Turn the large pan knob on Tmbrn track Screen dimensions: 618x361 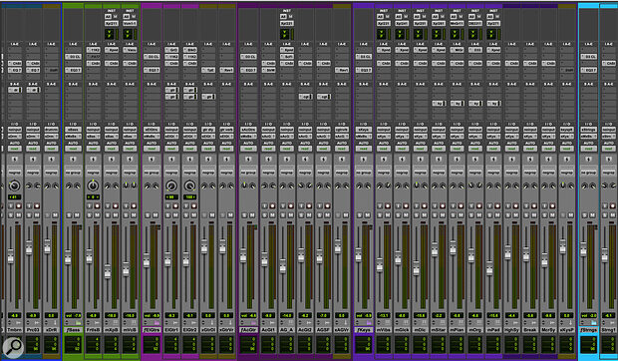click(x=14, y=185)
